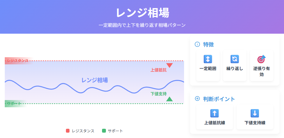The image size is (284, 138).
Task: Click the green サポート legend color box
Action: pos(104,131)
